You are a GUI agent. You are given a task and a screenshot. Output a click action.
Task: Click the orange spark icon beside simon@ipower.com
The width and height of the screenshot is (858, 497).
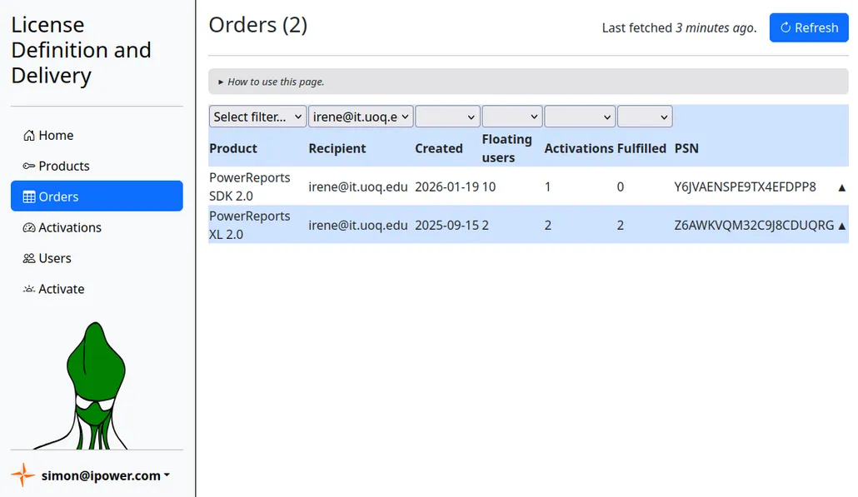[22, 475]
